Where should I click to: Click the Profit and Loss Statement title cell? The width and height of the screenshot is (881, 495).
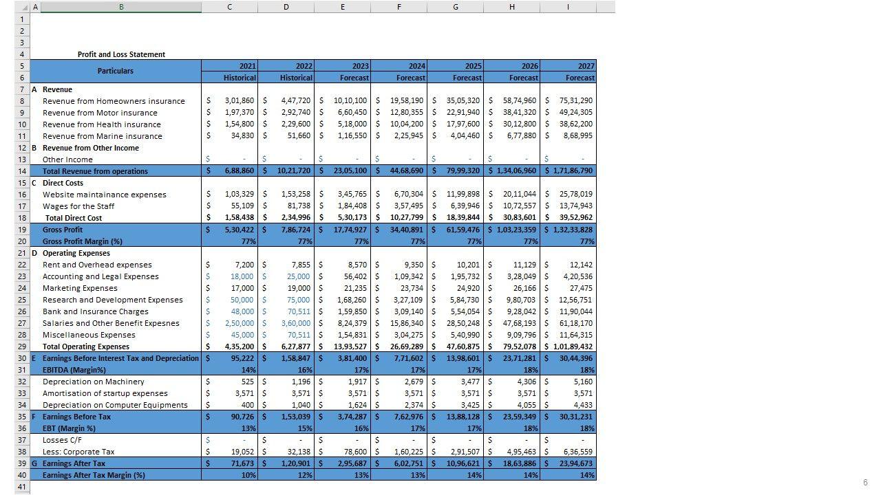[121, 54]
